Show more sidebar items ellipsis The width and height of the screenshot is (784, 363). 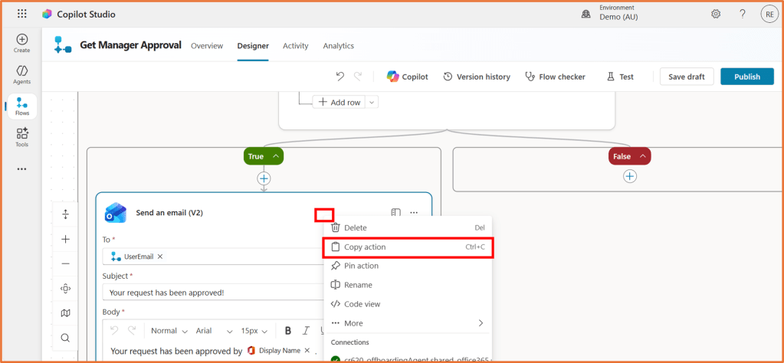coord(21,169)
